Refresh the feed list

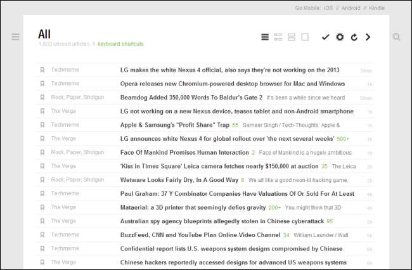[354, 37]
